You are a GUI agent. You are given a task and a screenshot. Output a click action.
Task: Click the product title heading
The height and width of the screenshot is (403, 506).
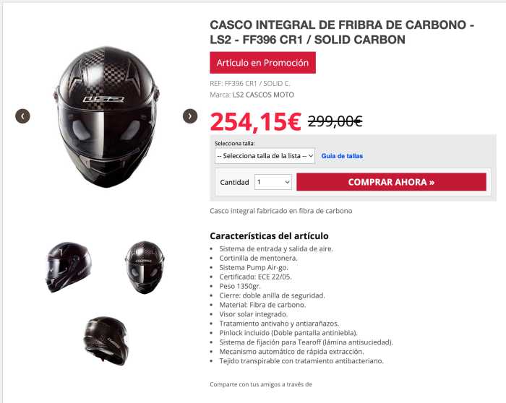(342, 32)
